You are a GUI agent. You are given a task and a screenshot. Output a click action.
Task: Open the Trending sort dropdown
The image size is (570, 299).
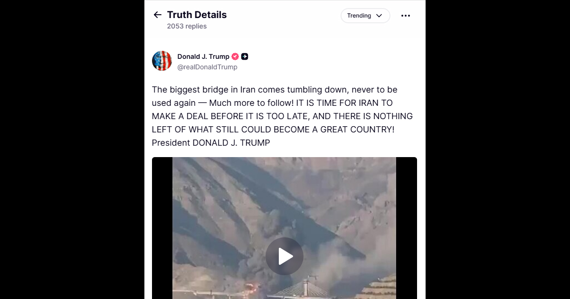[x=365, y=16]
